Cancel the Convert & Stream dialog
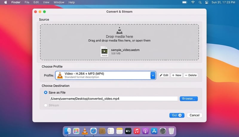This screenshot has width=239, height=137. pos(194,115)
